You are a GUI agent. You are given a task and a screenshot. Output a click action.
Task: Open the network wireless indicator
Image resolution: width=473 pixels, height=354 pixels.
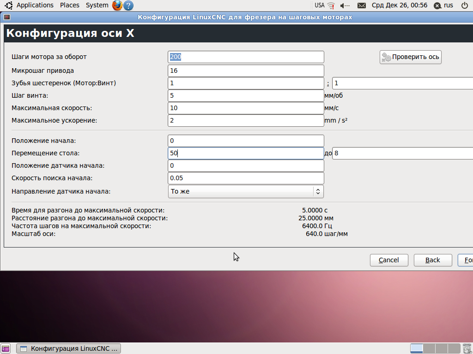point(331,6)
